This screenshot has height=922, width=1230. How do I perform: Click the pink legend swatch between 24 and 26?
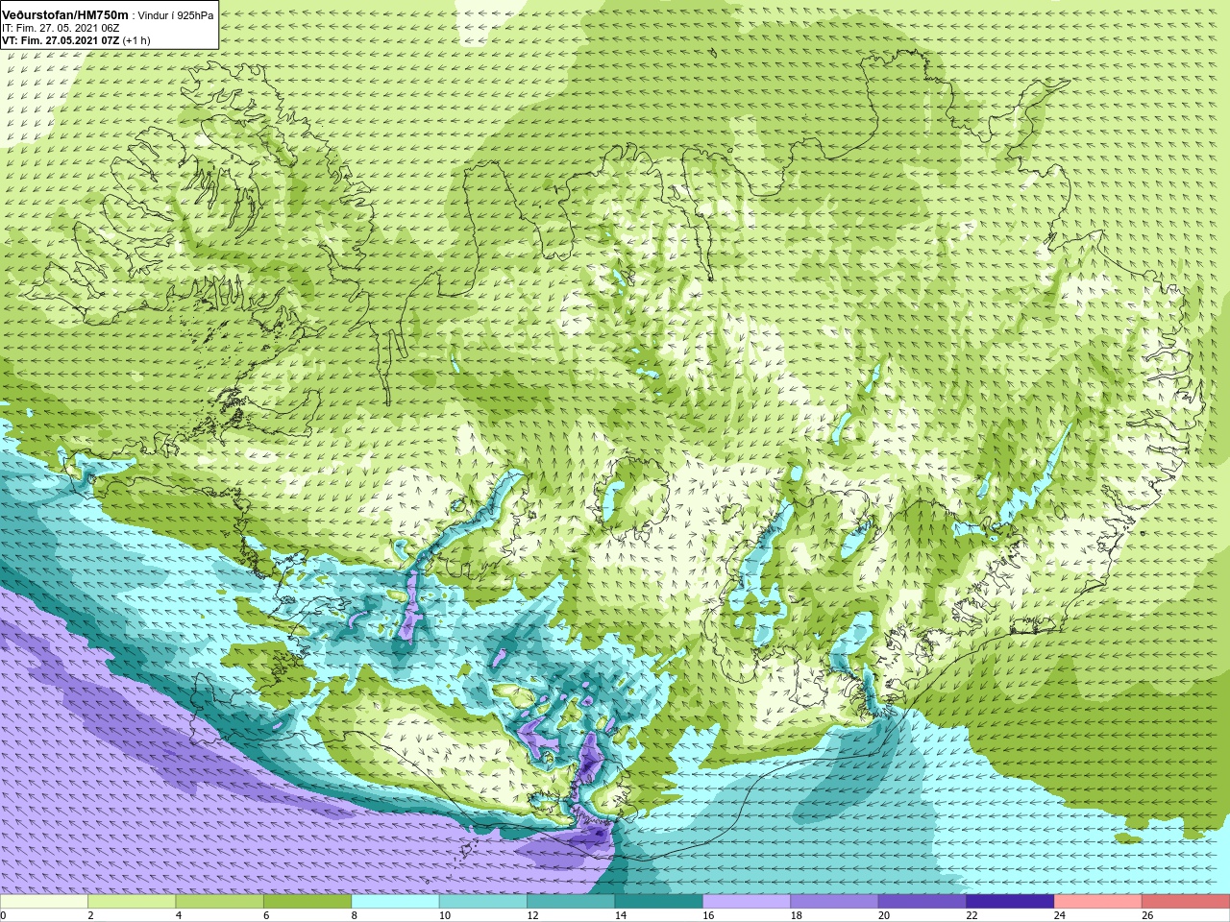click(x=1097, y=902)
